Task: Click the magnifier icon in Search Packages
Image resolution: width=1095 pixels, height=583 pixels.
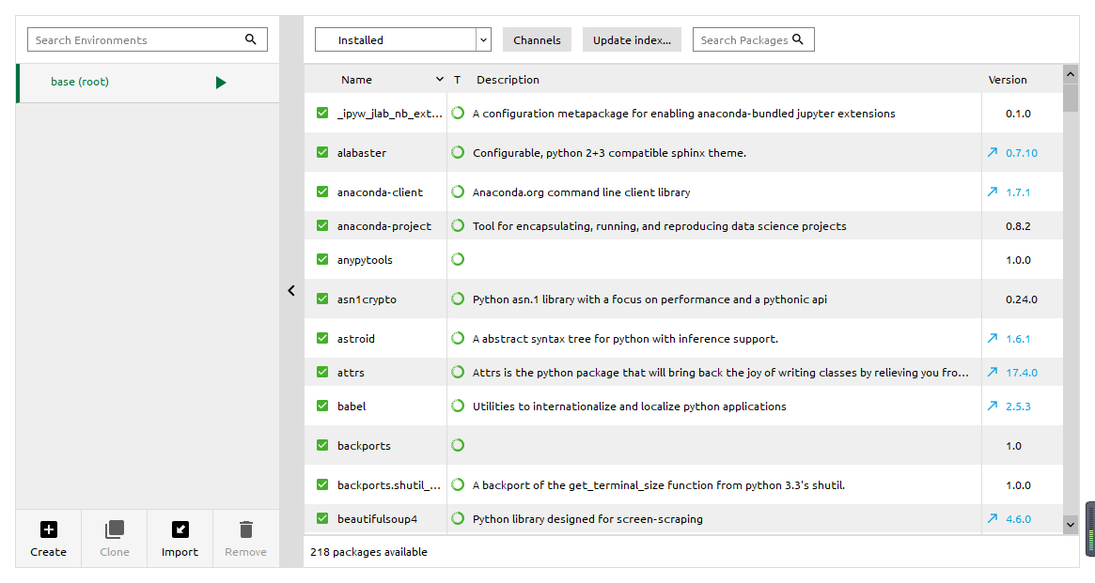Action: (797, 39)
